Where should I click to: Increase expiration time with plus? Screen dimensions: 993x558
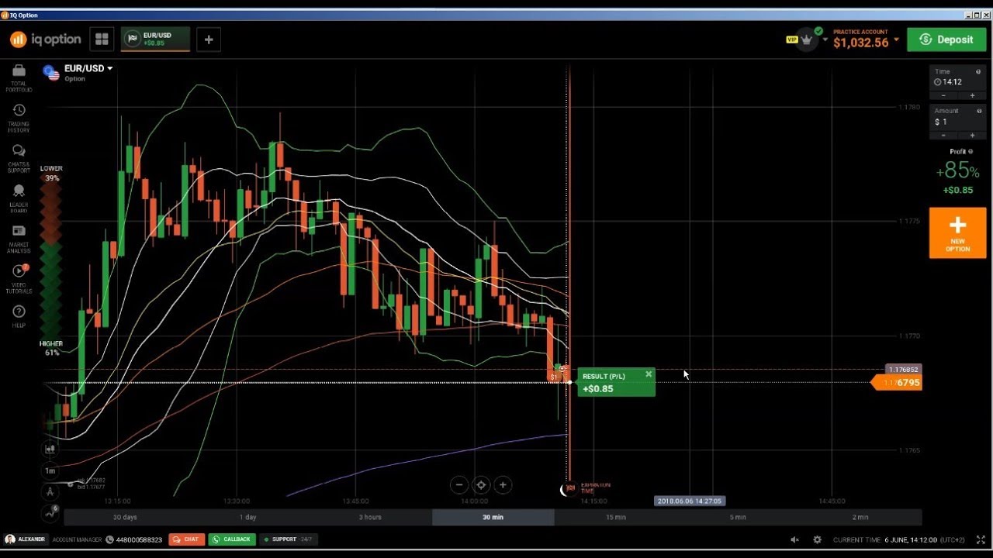coord(972,96)
